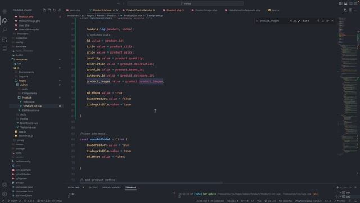Viewport: 360px width, 203px height.
Task: Toggle find in selection option
Action: (x=327, y=21)
